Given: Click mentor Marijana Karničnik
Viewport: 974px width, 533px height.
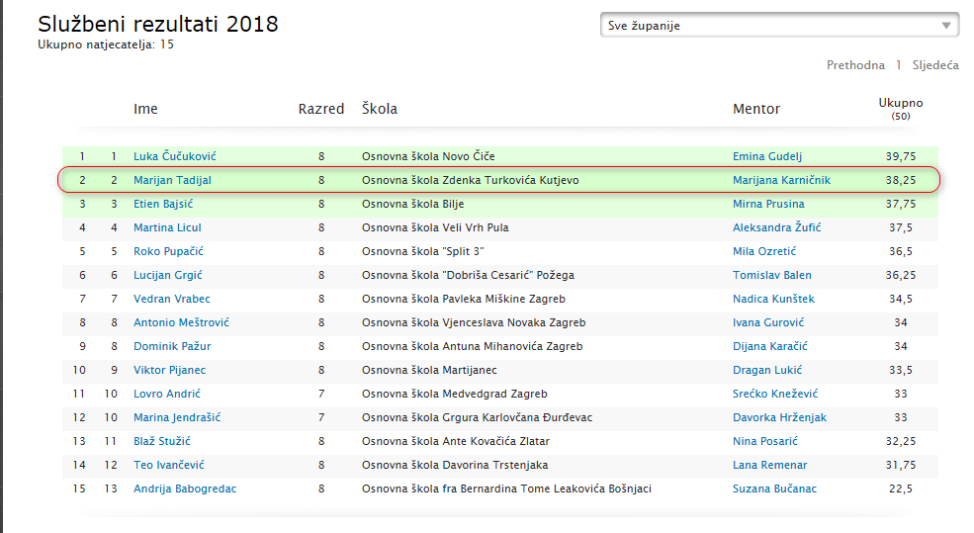Looking at the screenshot, I should coord(781,180).
